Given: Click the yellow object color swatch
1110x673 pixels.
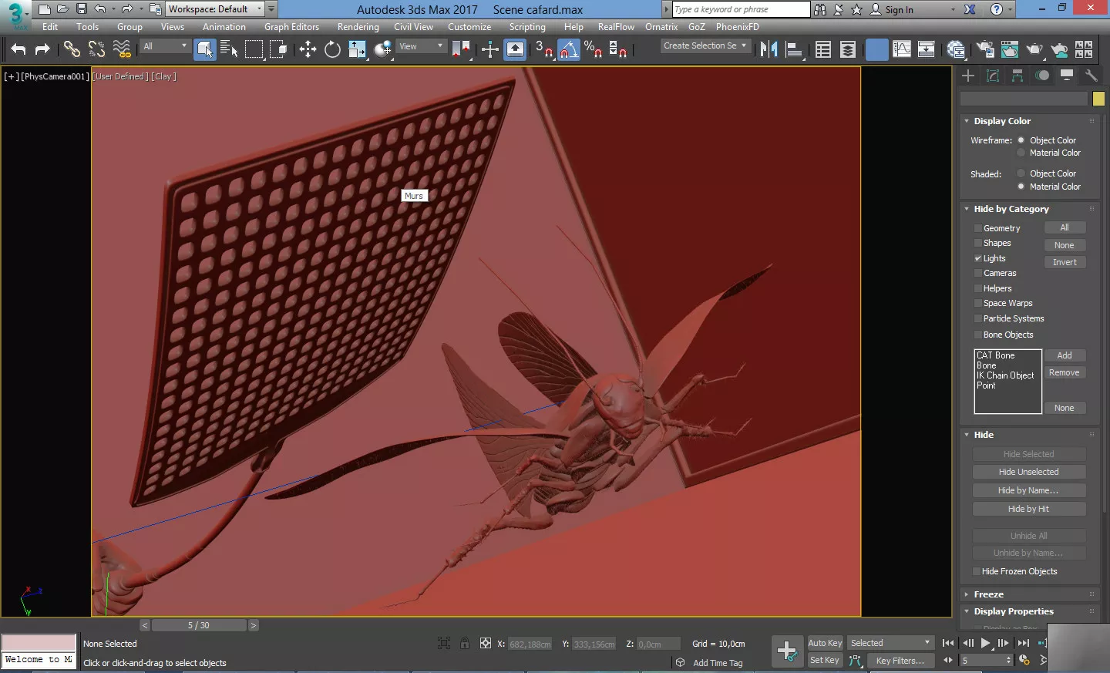Looking at the screenshot, I should tap(1098, 99).
